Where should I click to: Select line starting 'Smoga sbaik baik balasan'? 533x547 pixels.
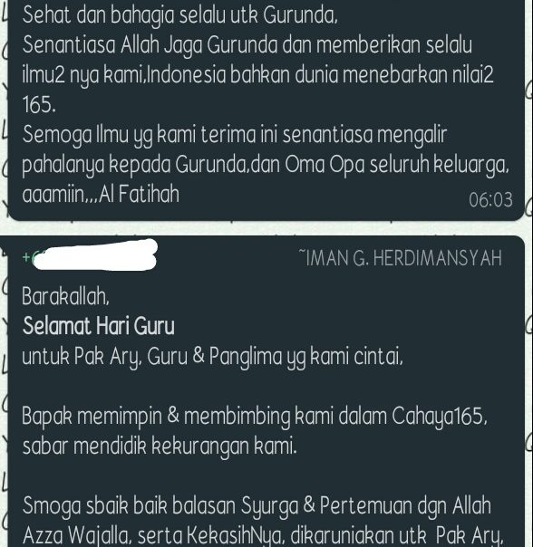[x=257, y=506]
